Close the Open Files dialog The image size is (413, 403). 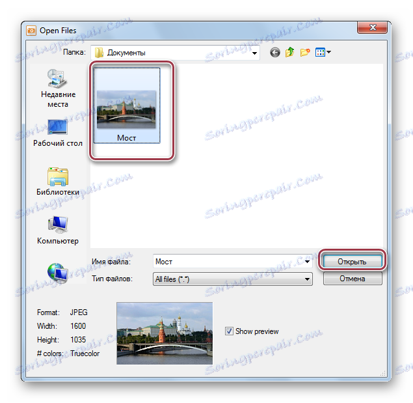pos(372,27)
